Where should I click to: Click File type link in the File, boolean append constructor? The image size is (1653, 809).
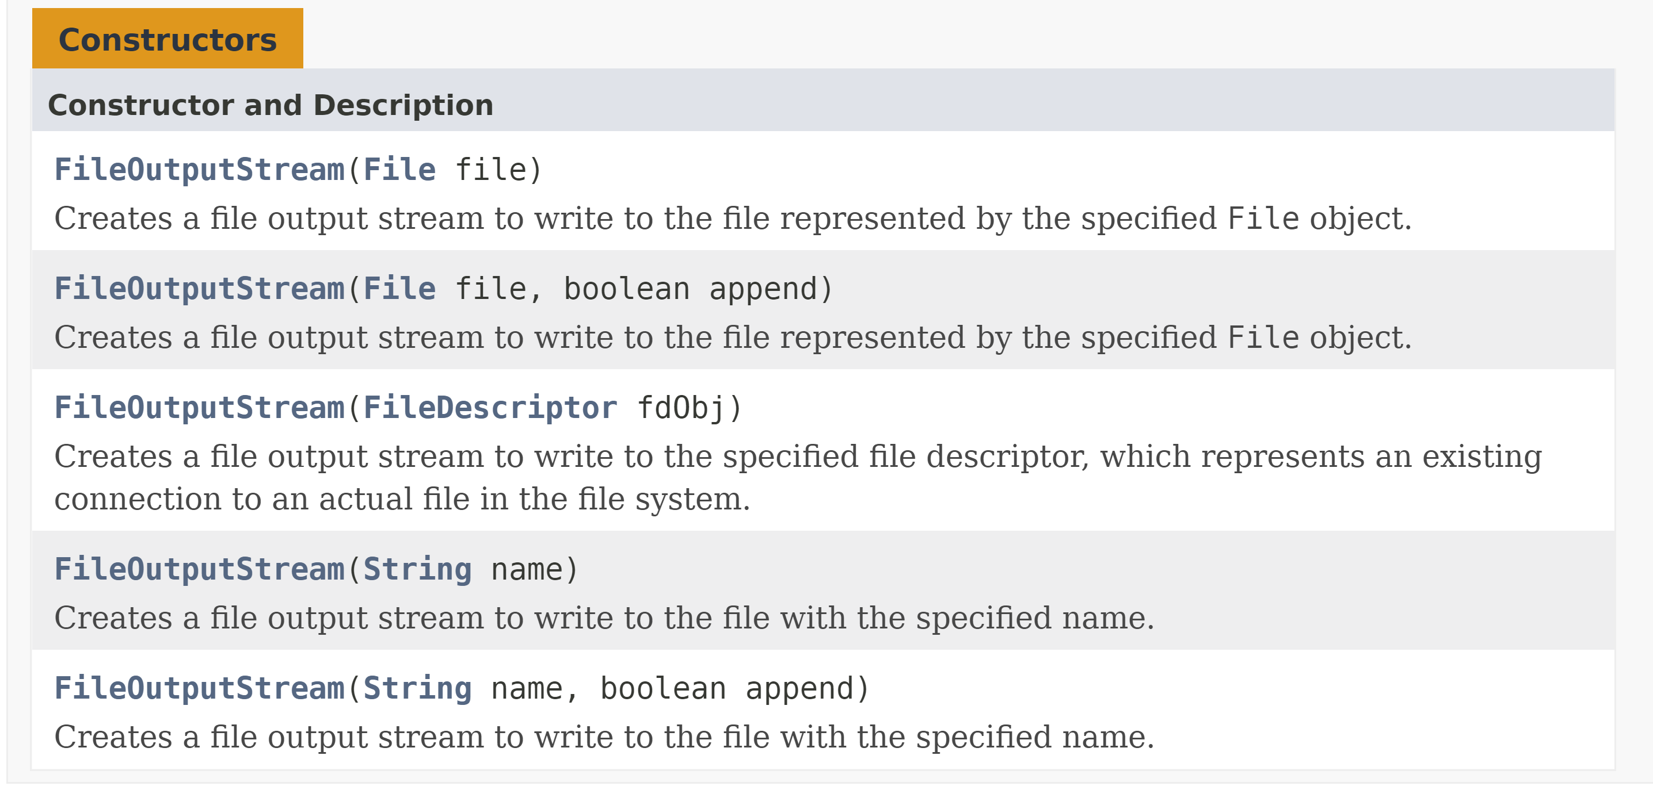399,289
